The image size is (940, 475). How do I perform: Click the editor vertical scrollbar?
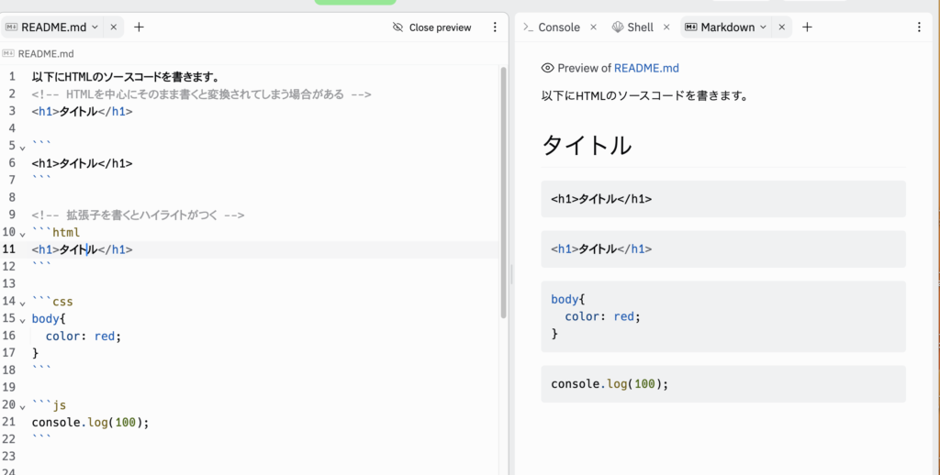504,192
